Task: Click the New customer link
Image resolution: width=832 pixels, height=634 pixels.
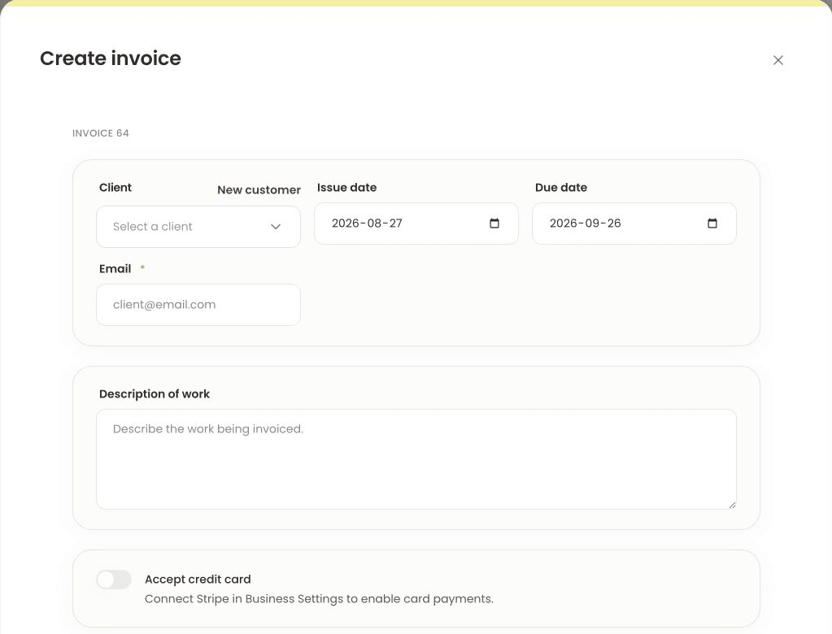Action: [259, 189]
